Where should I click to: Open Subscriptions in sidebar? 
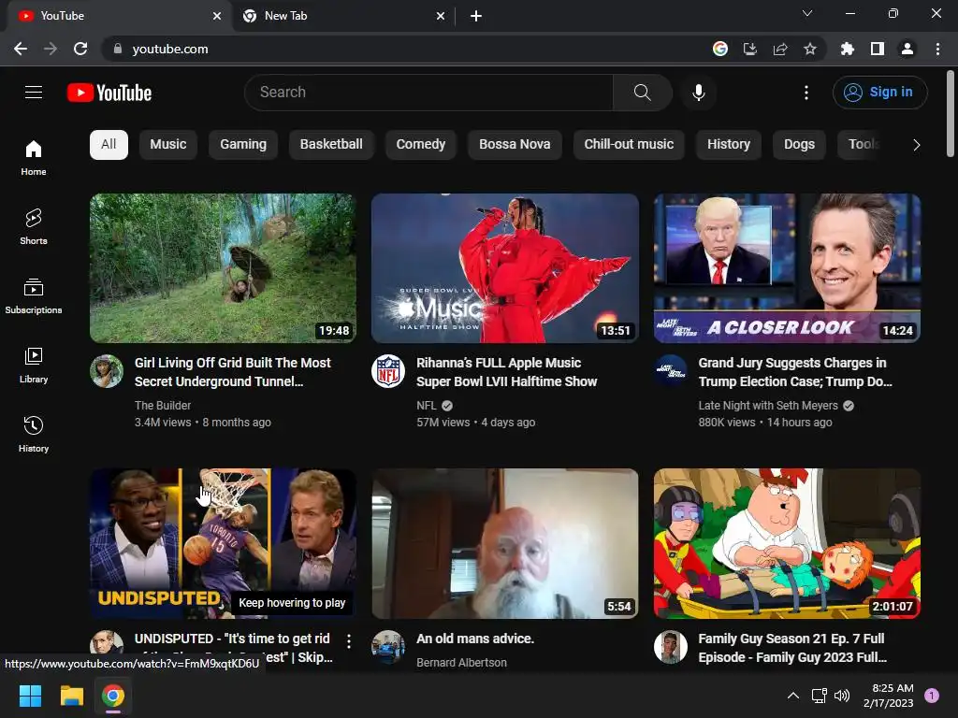point(34,295)
